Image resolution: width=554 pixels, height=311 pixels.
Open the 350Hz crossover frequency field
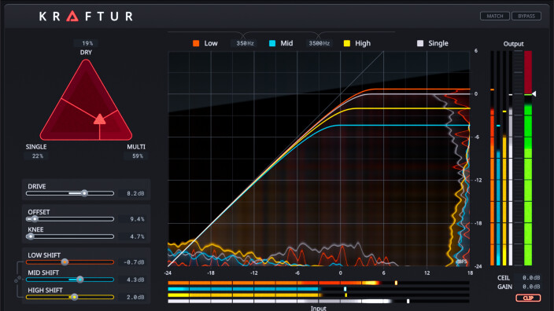coord(246,43)
